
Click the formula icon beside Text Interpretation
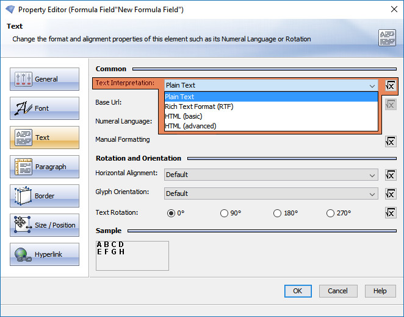(391, 86)
